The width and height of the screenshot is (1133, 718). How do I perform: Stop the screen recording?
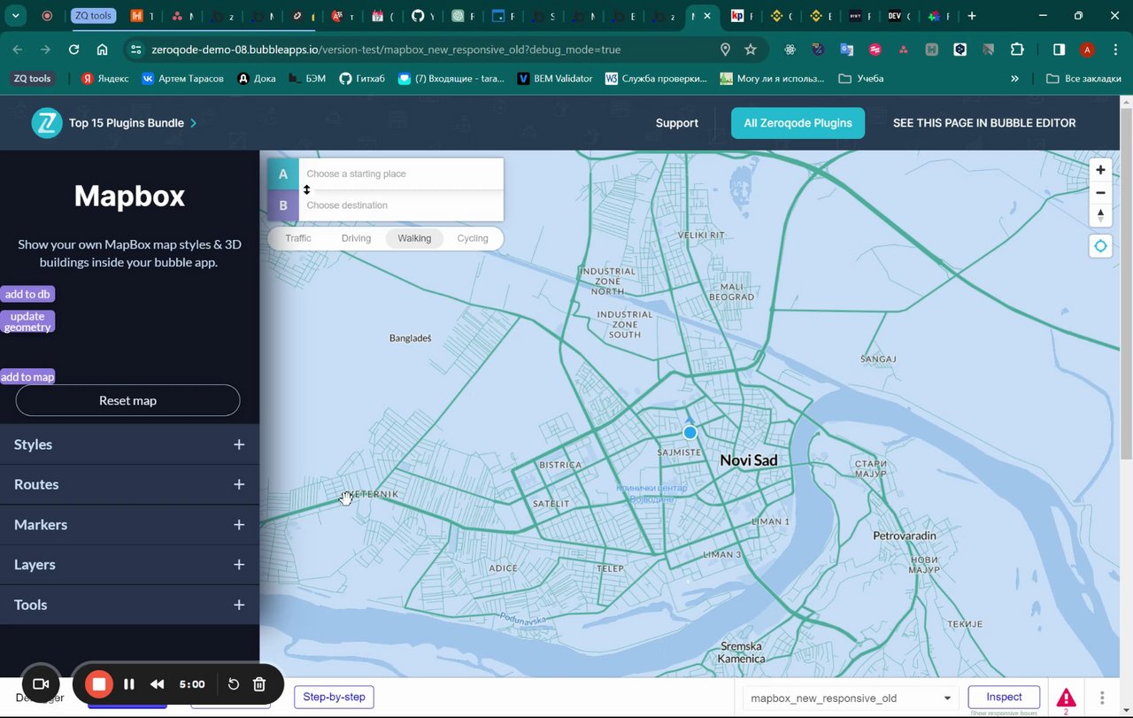click(99, 683)
